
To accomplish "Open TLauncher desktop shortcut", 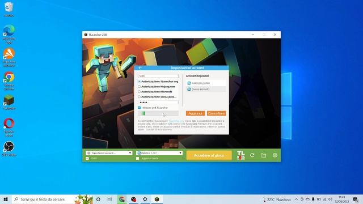I will point(9,102).
